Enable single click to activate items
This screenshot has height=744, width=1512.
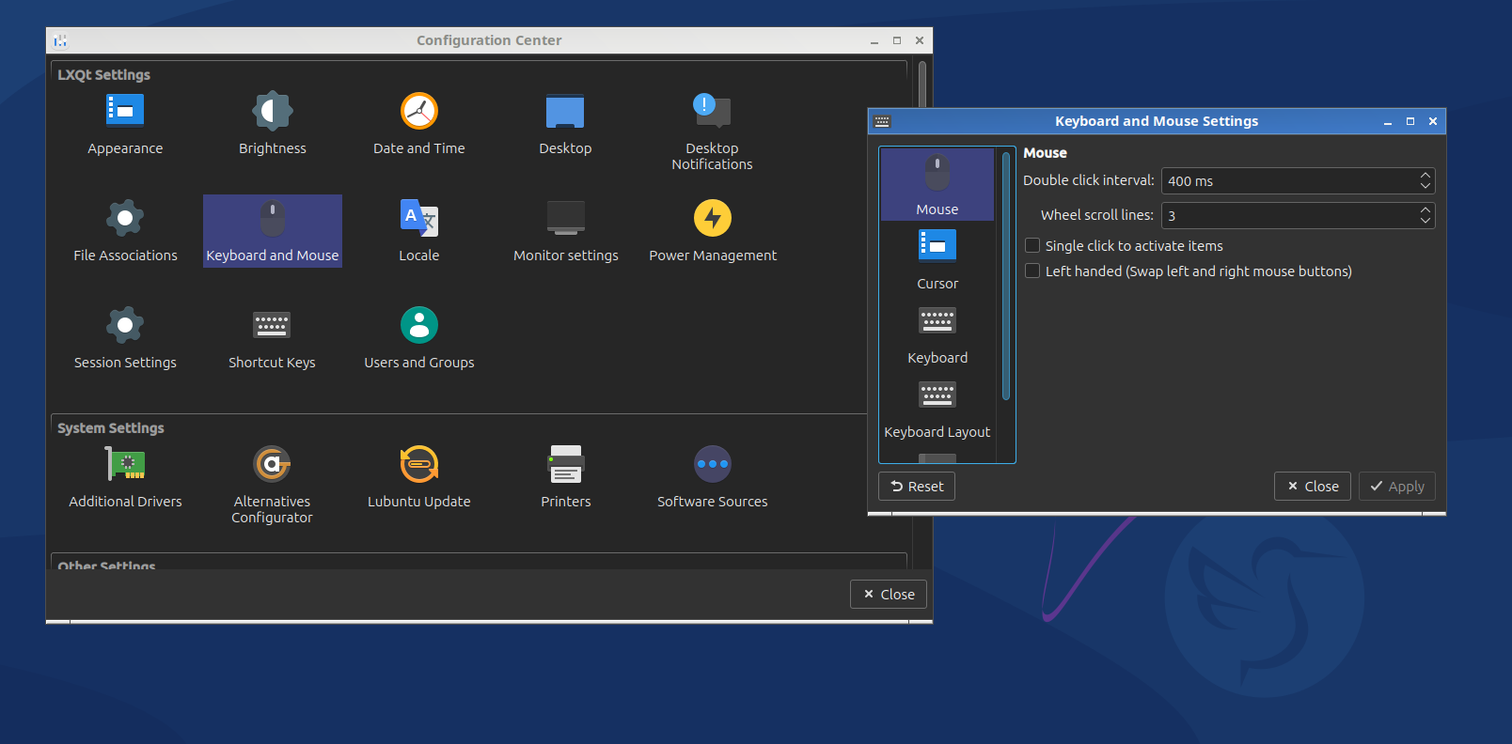(x=1032, y=246)
